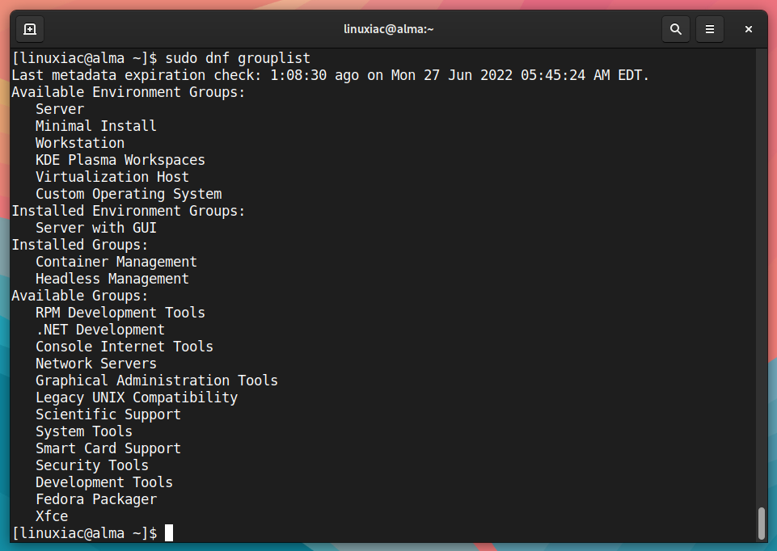This screenshot has width=777, height=551.
Task: Click the terminal vertical scrollbar handle
Action: click(762, 524)
